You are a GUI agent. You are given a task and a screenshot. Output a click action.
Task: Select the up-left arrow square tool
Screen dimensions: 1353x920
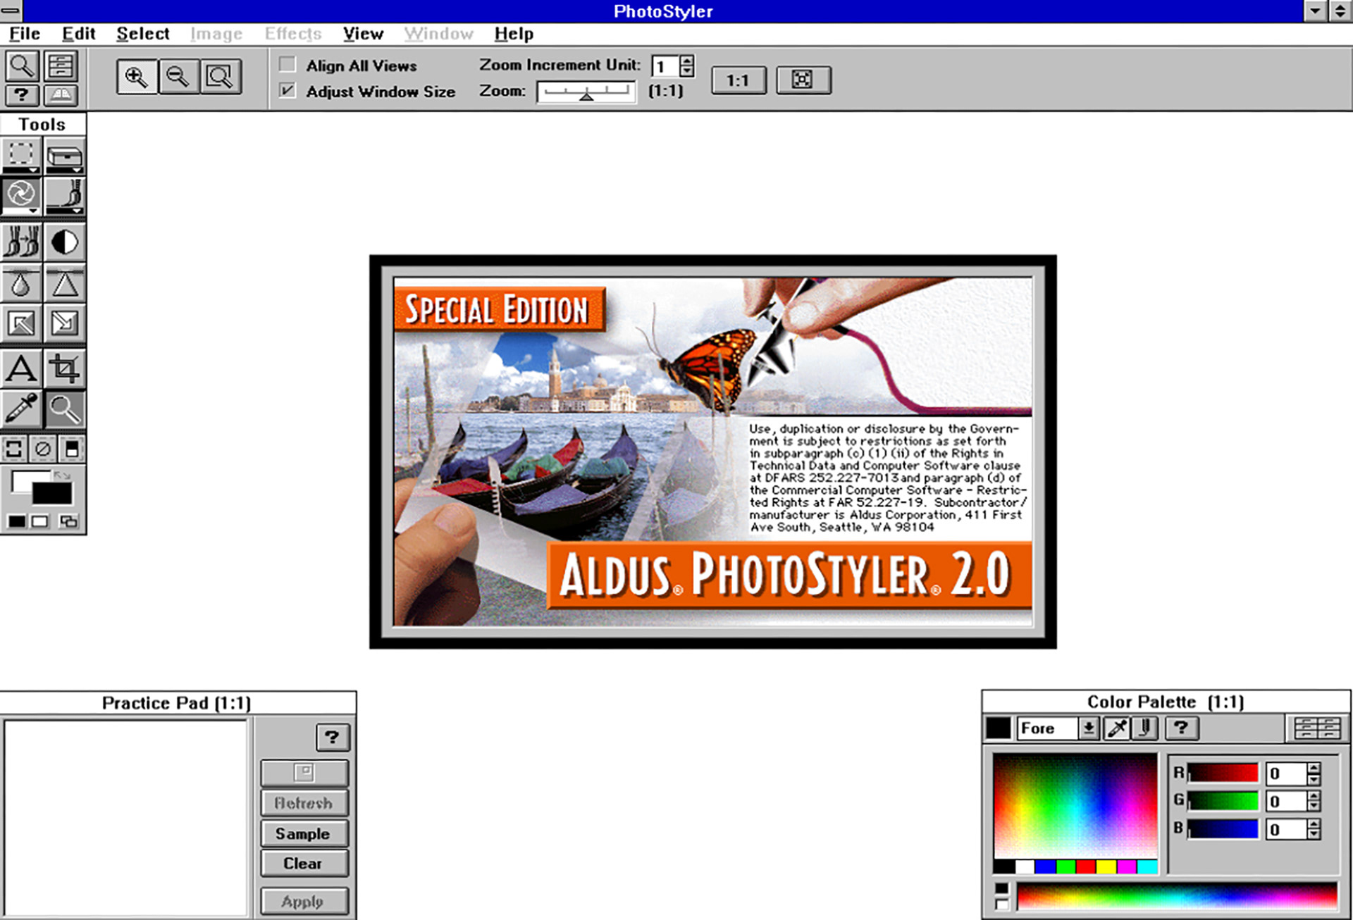pyautogui.click(x=21, y=323)
